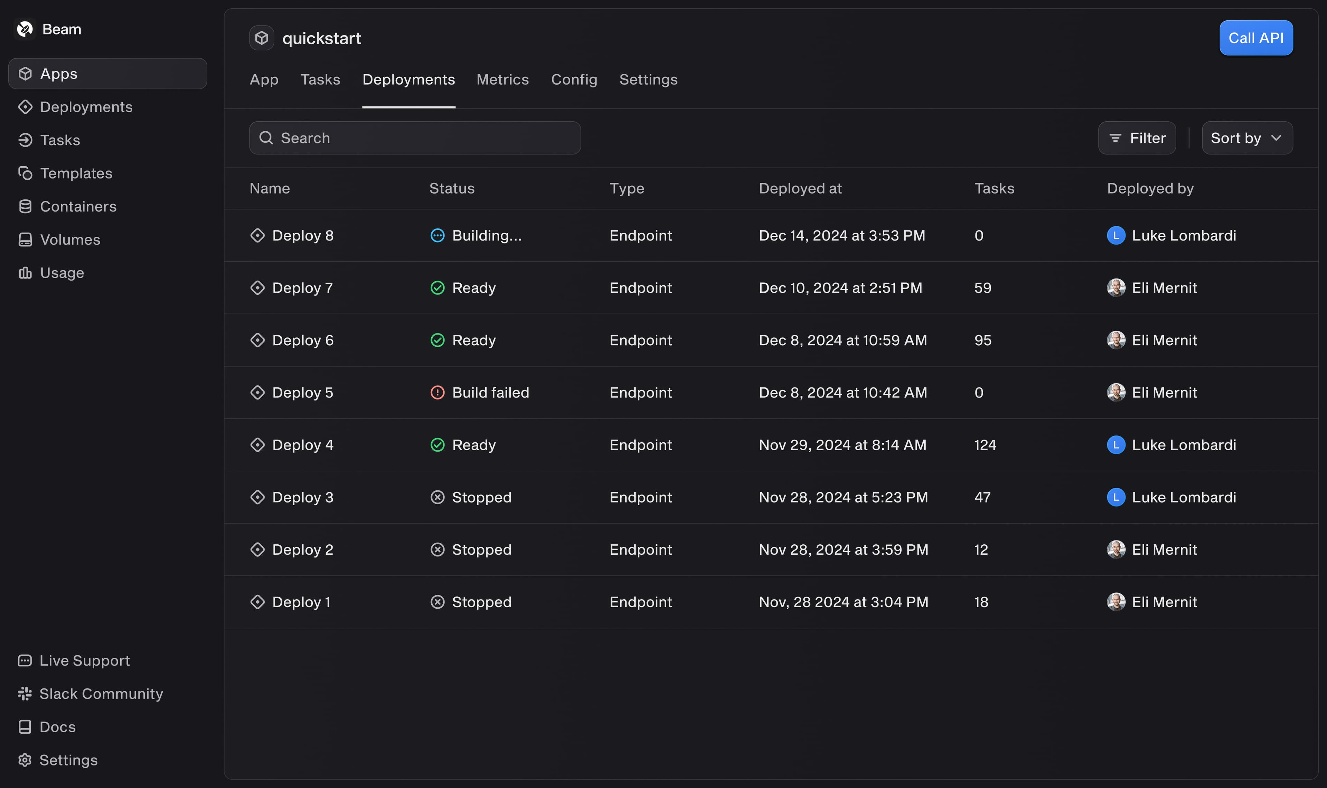This screenshot has width=1327, height=788.
Task: Click the Build failed status icon
Action: tap(437, 392)
